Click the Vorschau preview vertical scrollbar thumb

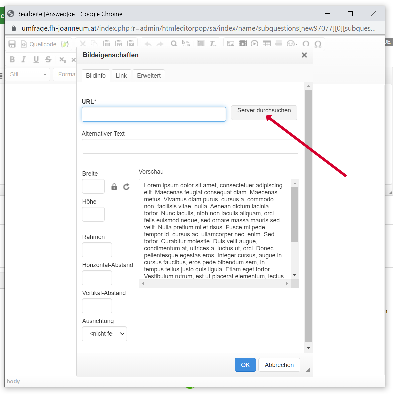[x=295, y=214]
